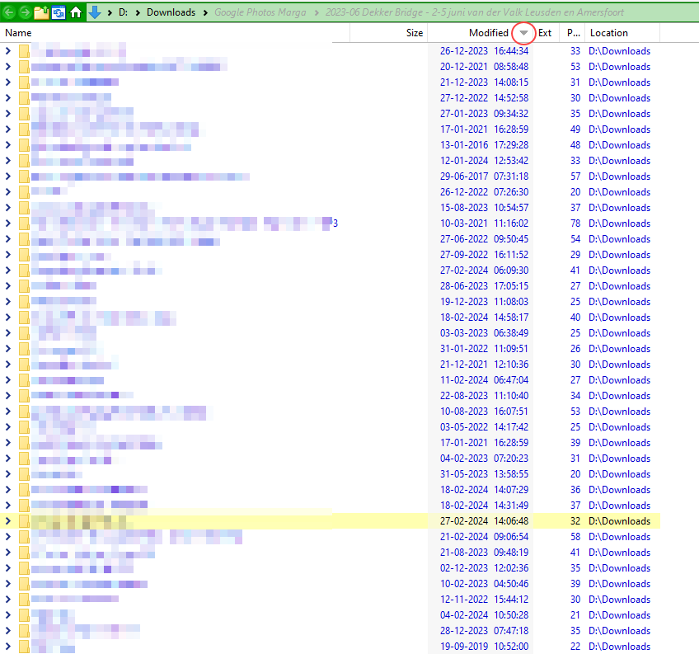Refresh the folder view
The height and width of the screenshot is (654, 699).
click(x=59, y=12)
